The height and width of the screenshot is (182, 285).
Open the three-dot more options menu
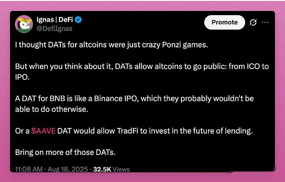coord(265,22)
